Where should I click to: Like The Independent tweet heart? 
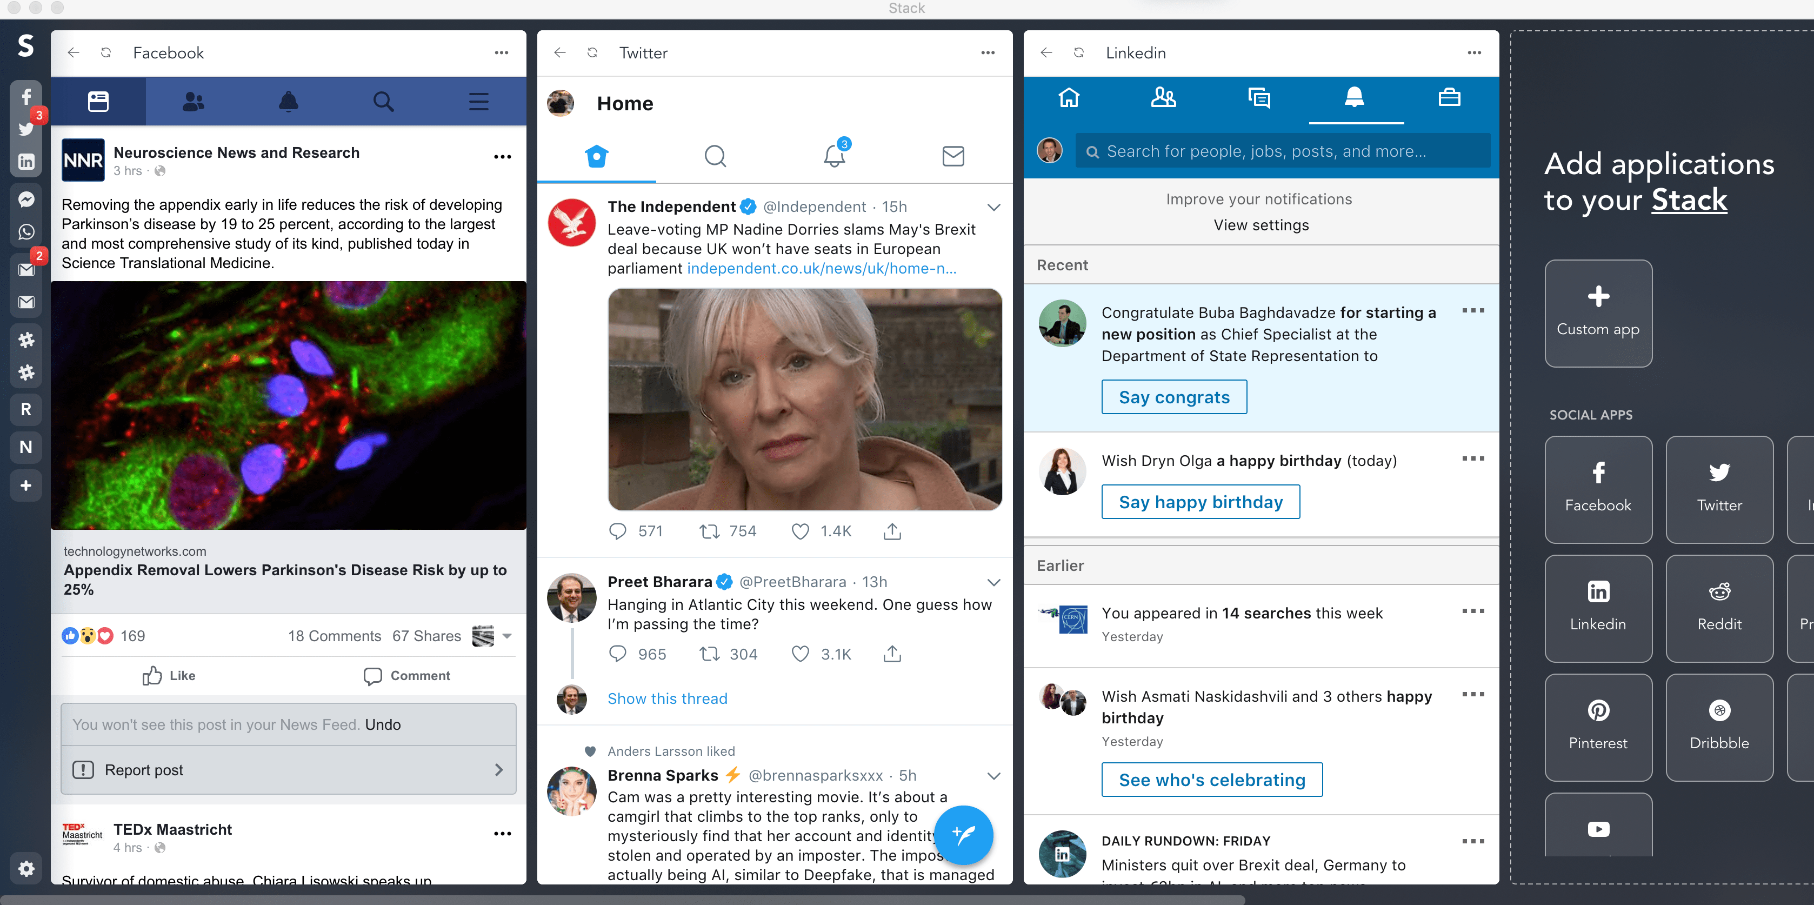click(x=800, y=531)
